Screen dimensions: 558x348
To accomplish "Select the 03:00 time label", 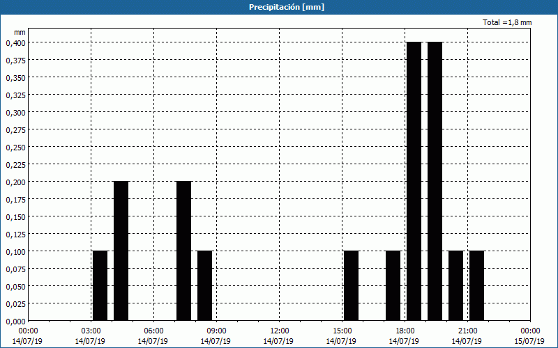I will tap(91, 331).
